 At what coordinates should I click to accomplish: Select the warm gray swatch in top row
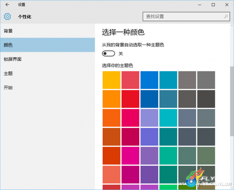click(187, 80)
